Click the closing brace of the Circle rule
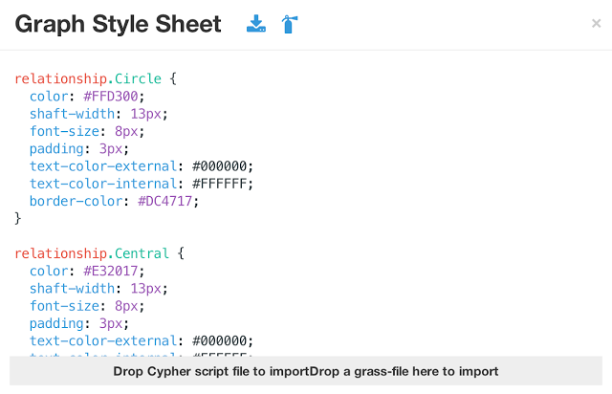 (x=17, y=218)
